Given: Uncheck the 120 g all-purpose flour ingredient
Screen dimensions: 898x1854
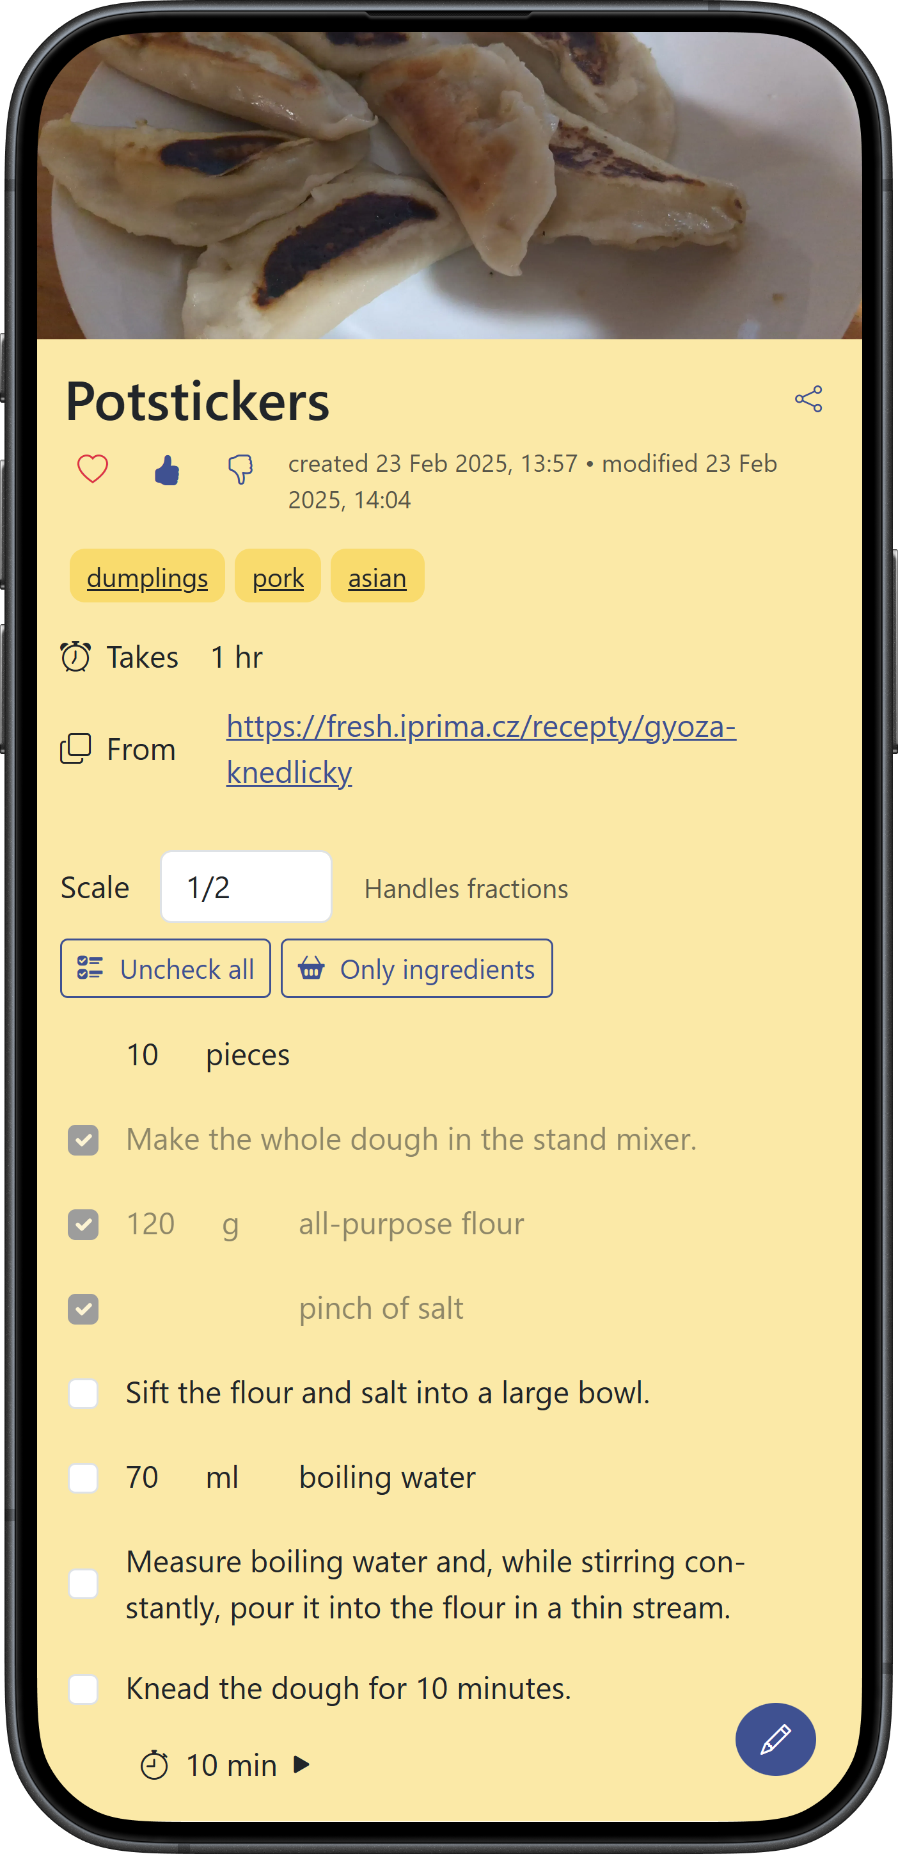Looking at the screenshot, I should click(83, 1223).
